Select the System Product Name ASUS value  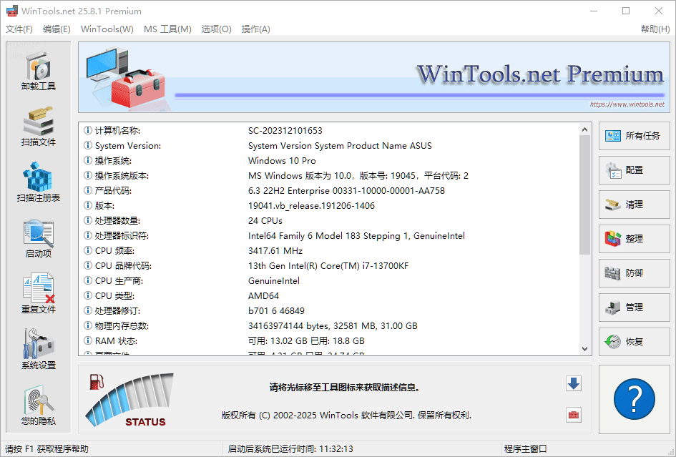(x=340, y=146)
